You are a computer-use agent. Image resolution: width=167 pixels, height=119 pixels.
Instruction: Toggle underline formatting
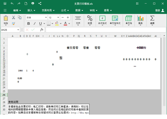click(40, 24)
